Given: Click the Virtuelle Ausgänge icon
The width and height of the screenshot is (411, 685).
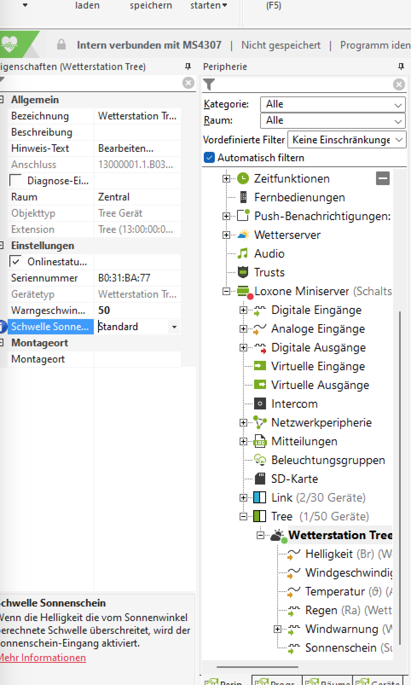Looking at the screenshot, I should [260, 385].
